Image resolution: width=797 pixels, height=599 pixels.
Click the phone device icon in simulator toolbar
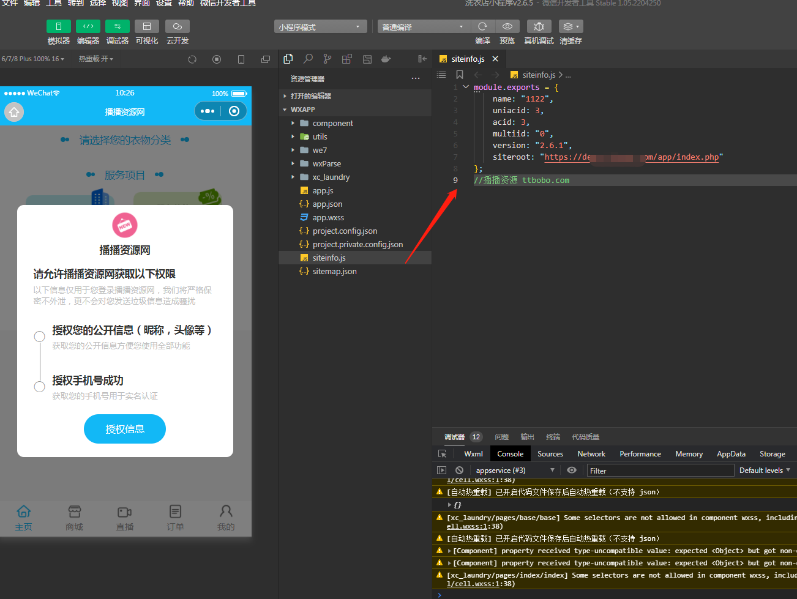tap(241, 59)
